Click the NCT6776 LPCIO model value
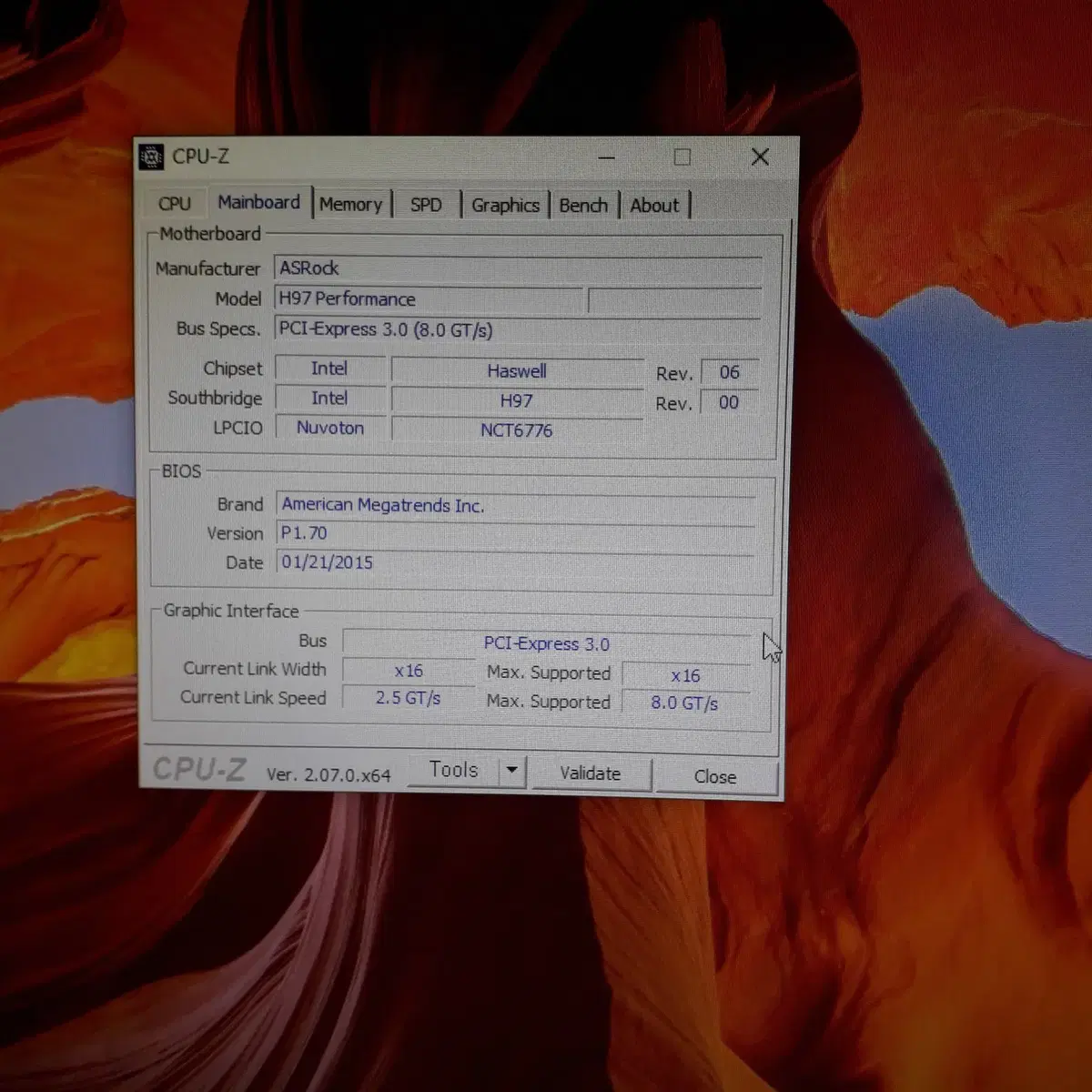Screen dimensions: 1092x1092 [x=517, y=430]
